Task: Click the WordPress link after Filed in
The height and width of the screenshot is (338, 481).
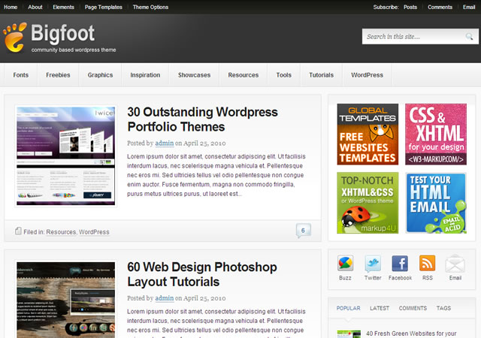Action: coord(94,232)
